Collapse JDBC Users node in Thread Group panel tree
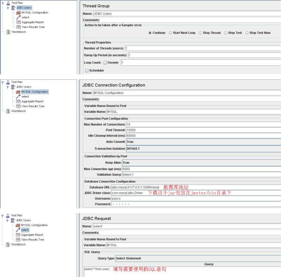281x277 pixels. 8,8
